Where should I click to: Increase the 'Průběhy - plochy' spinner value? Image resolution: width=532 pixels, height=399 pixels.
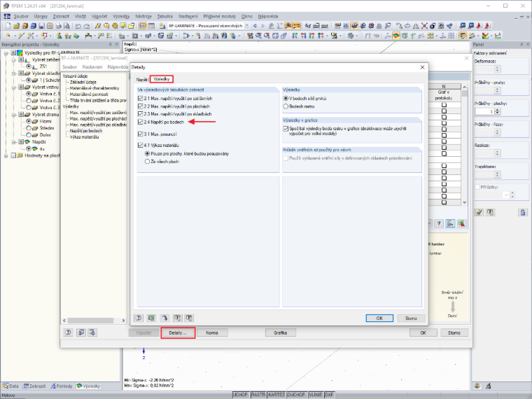498,110
